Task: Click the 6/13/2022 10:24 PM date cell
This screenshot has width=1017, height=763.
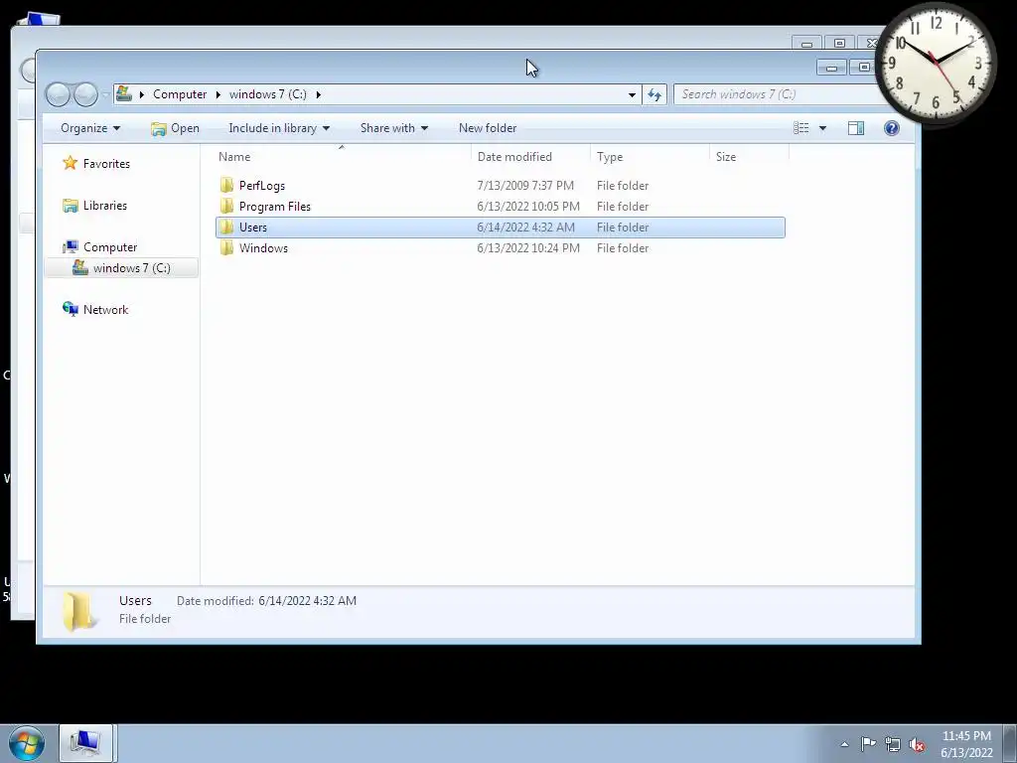Action: point(528,247)
